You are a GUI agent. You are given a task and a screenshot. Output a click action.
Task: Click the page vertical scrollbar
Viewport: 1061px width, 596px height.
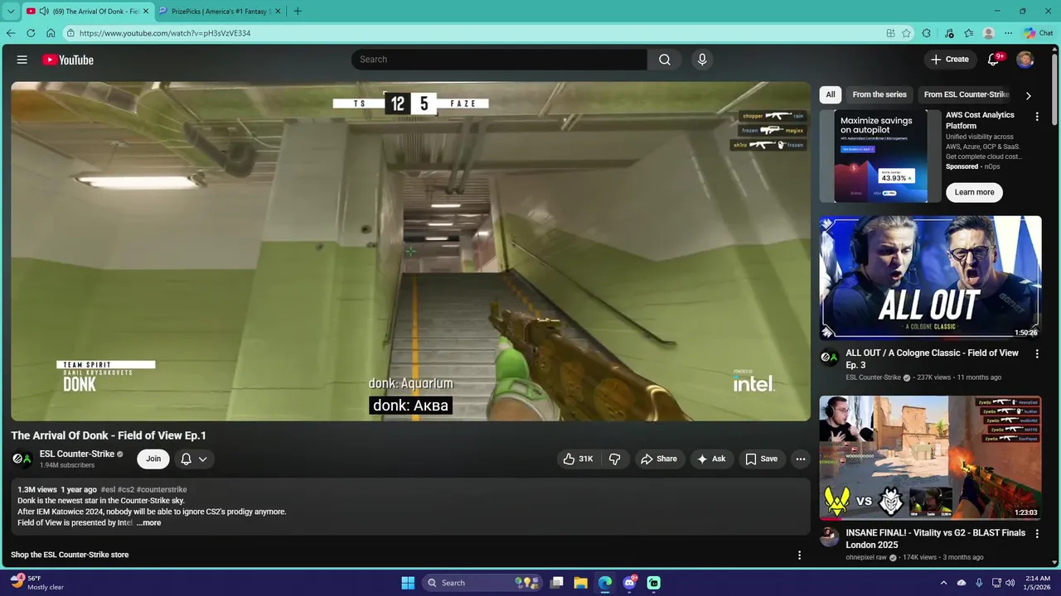(1054, 89)
